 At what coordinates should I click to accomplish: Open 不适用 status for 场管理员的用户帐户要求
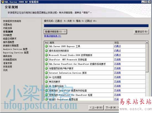point(117,68)
